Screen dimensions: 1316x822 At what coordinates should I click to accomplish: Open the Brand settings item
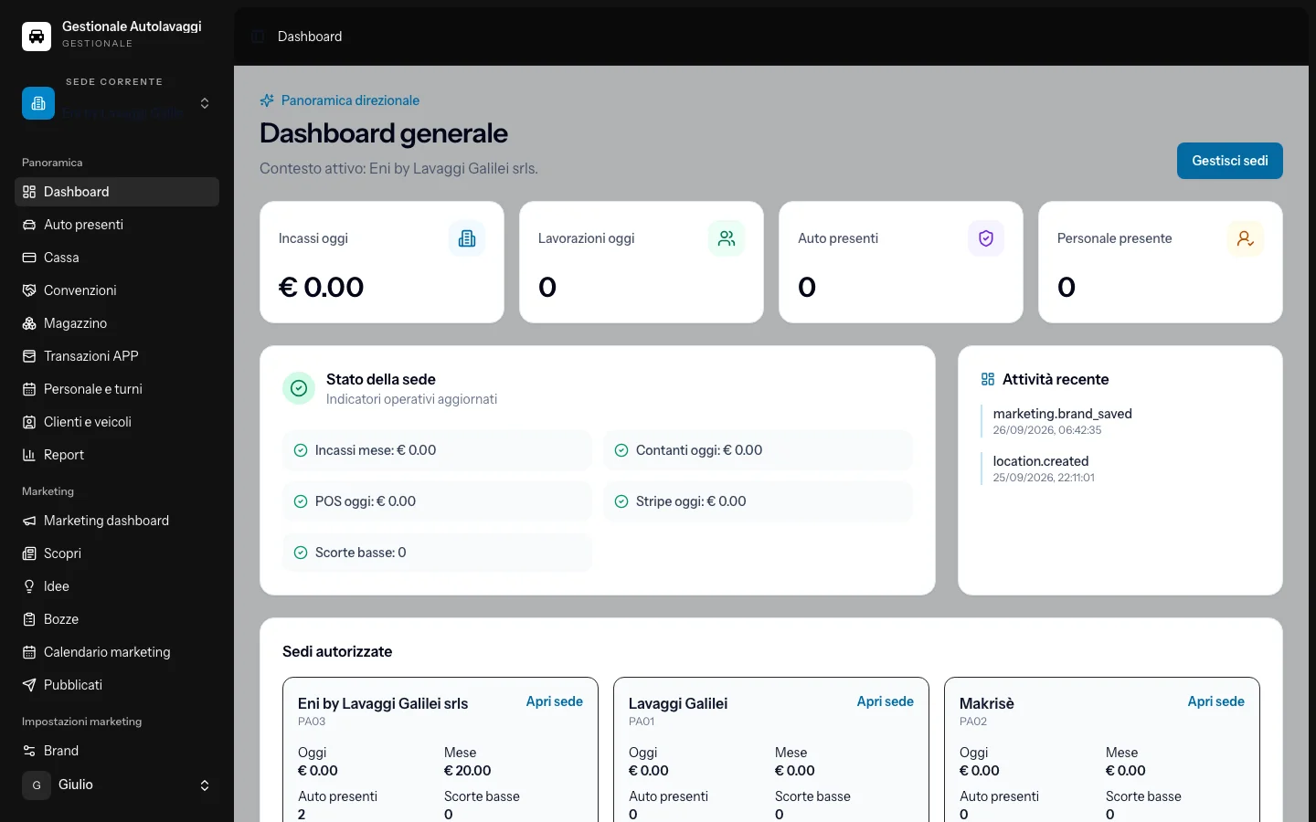117,751
